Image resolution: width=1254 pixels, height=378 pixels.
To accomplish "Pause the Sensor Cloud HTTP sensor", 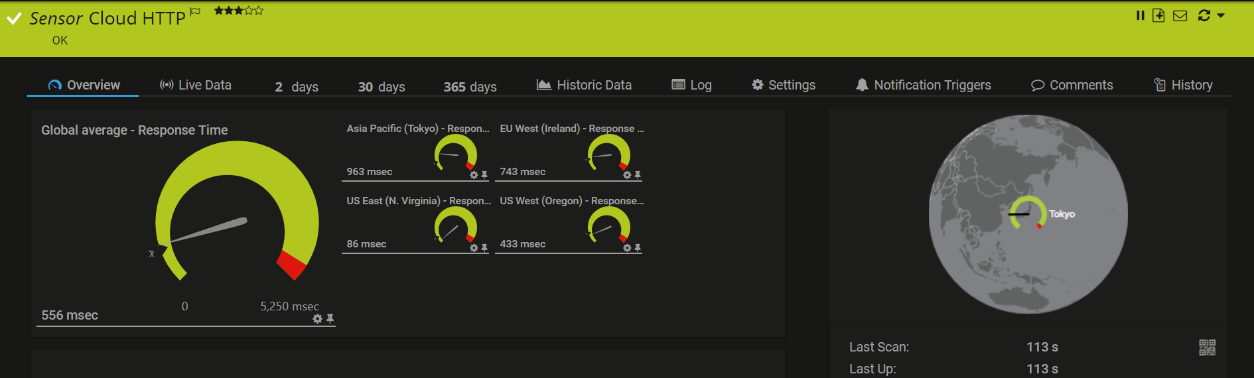I will pos(1140,15).
